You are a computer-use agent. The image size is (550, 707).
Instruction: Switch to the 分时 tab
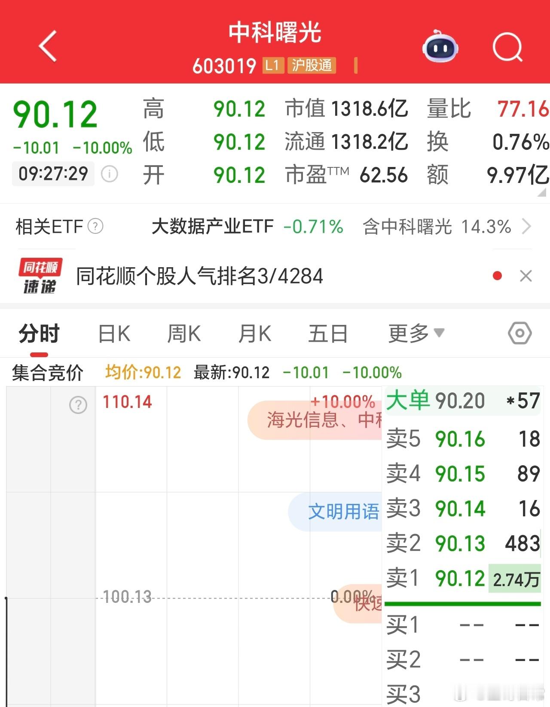tap(39, 333)
